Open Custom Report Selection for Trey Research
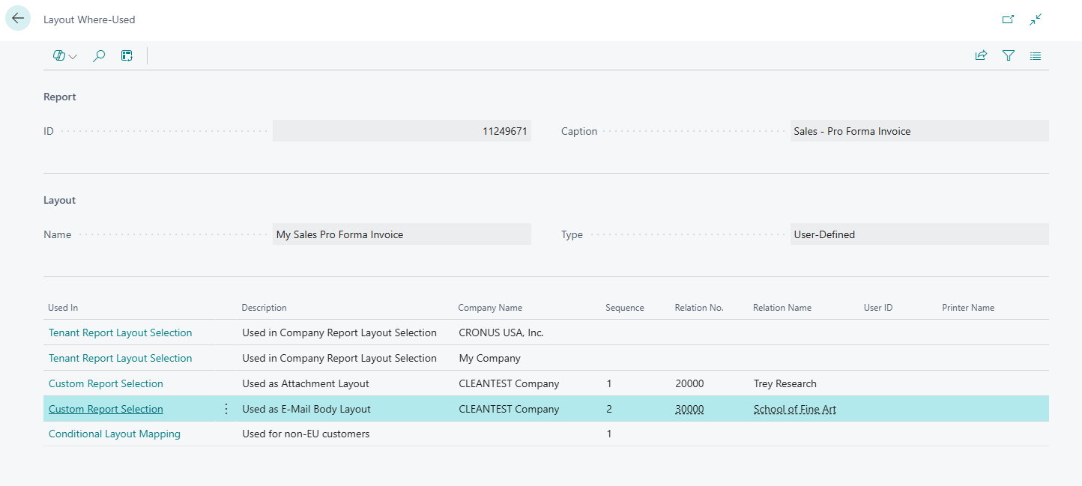1082x486 pixels. coord(106,383)
